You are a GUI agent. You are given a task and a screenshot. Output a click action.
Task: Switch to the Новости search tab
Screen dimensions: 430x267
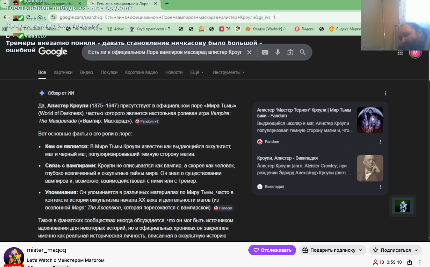coord(174,72)
